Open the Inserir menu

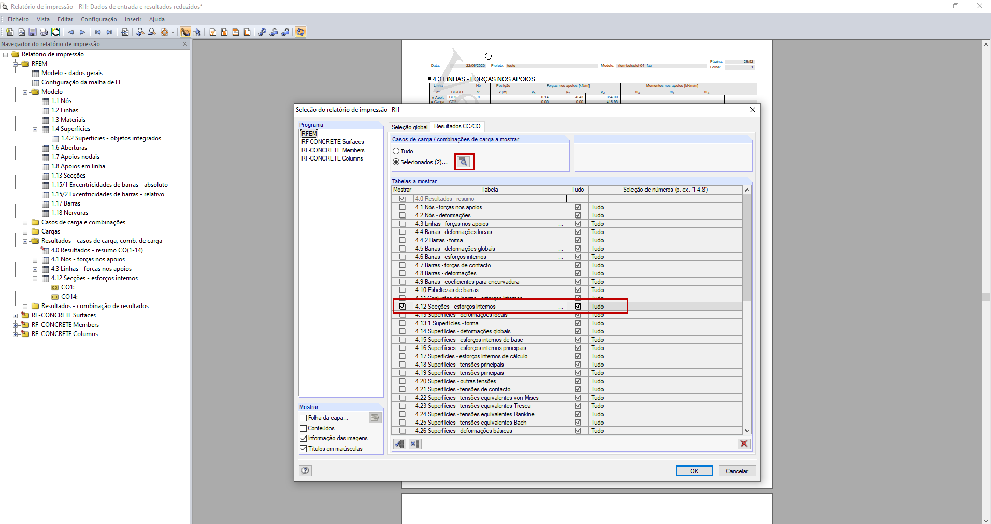click(x=133, y=19)
